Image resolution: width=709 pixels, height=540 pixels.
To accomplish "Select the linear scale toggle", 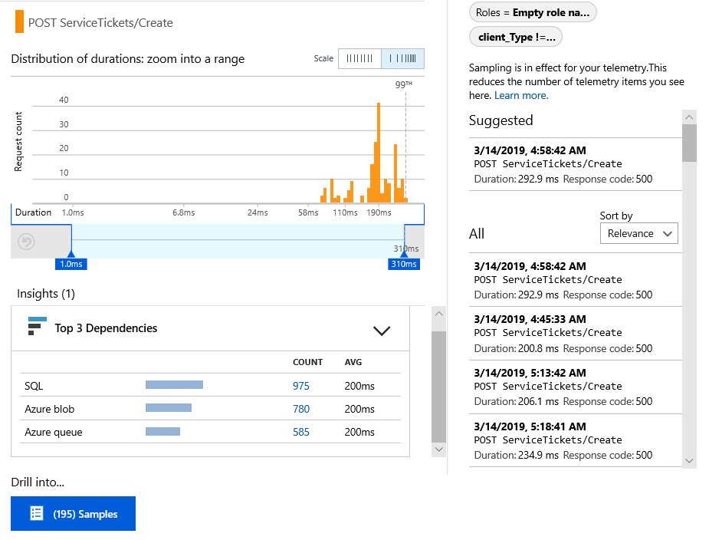I will click(x=359, y=58).
